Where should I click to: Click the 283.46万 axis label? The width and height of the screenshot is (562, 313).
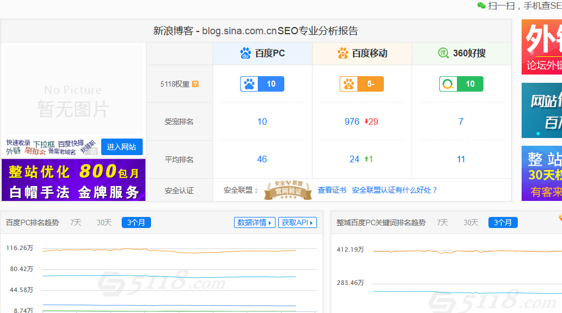[350, 283]
